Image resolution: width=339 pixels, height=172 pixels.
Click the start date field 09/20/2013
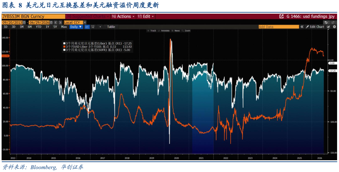(x=12, y=23)
